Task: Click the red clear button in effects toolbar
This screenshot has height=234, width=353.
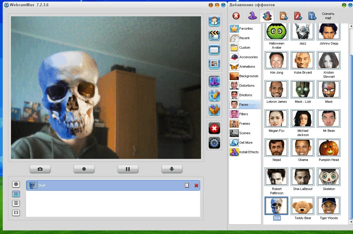Action: (x=236, y=16)
